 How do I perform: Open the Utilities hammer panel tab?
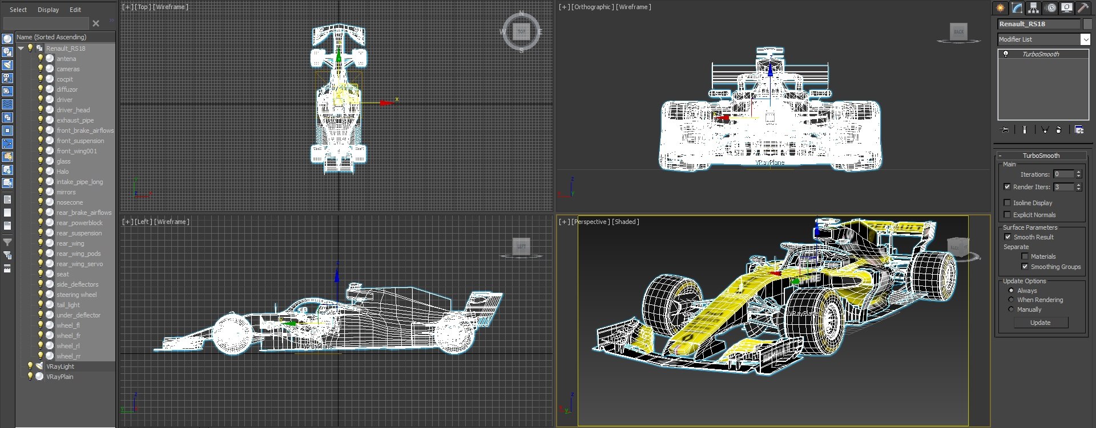(x=1083, y=8)
